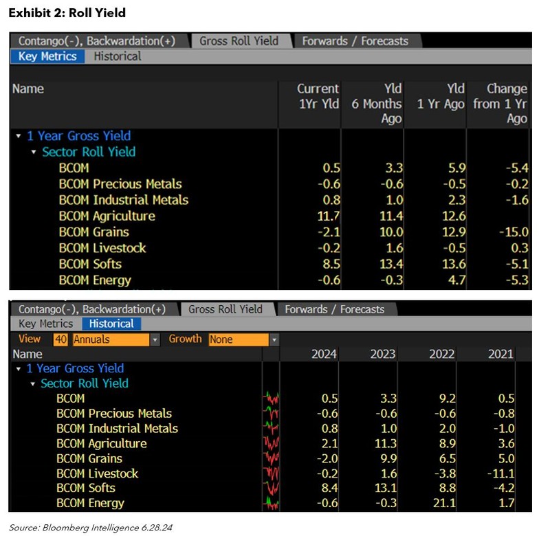Image resolution: width=550 pixels, height=536 pixels.
Task: Click the Name column header in the upper panel
Action: pos(28,89)
